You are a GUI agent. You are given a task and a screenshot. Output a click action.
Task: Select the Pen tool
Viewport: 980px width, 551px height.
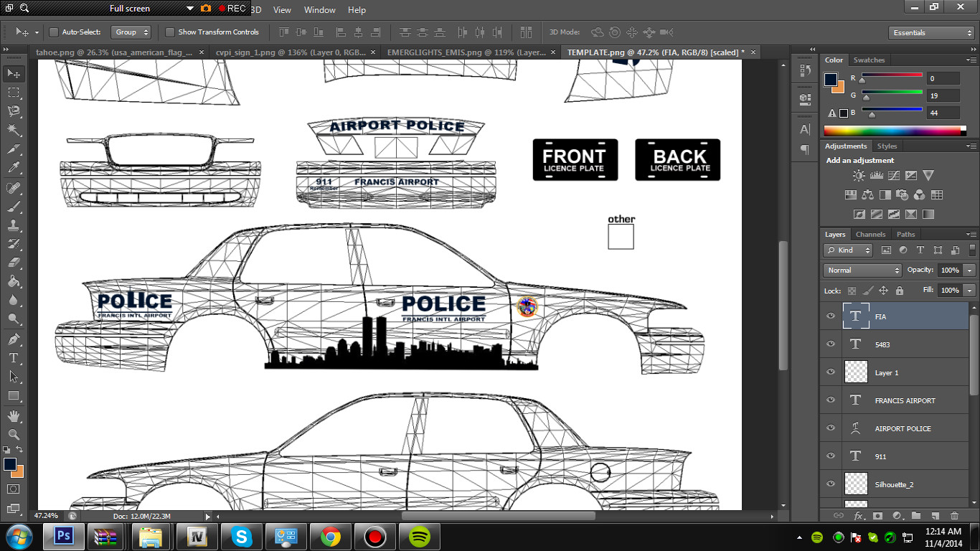(14, 339)
